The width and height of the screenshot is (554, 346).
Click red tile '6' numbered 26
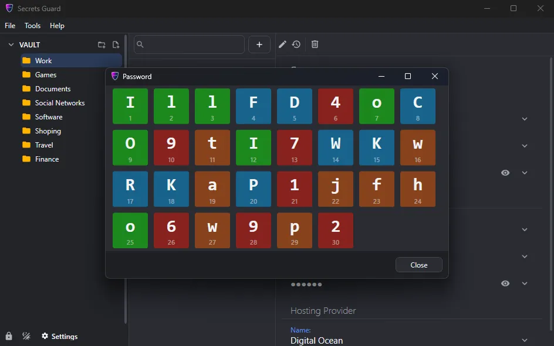point(171,231)
